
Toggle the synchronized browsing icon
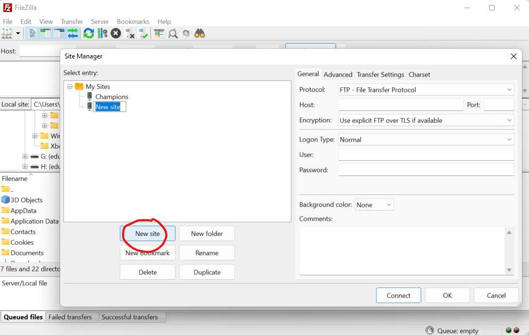pyautogui.click(x=186, y=33)
